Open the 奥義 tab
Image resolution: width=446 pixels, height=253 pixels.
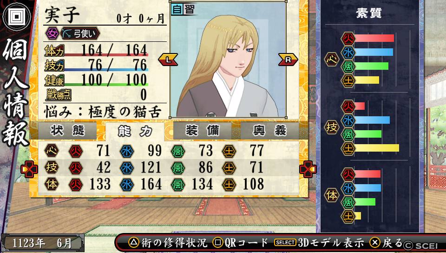(269, 131)
